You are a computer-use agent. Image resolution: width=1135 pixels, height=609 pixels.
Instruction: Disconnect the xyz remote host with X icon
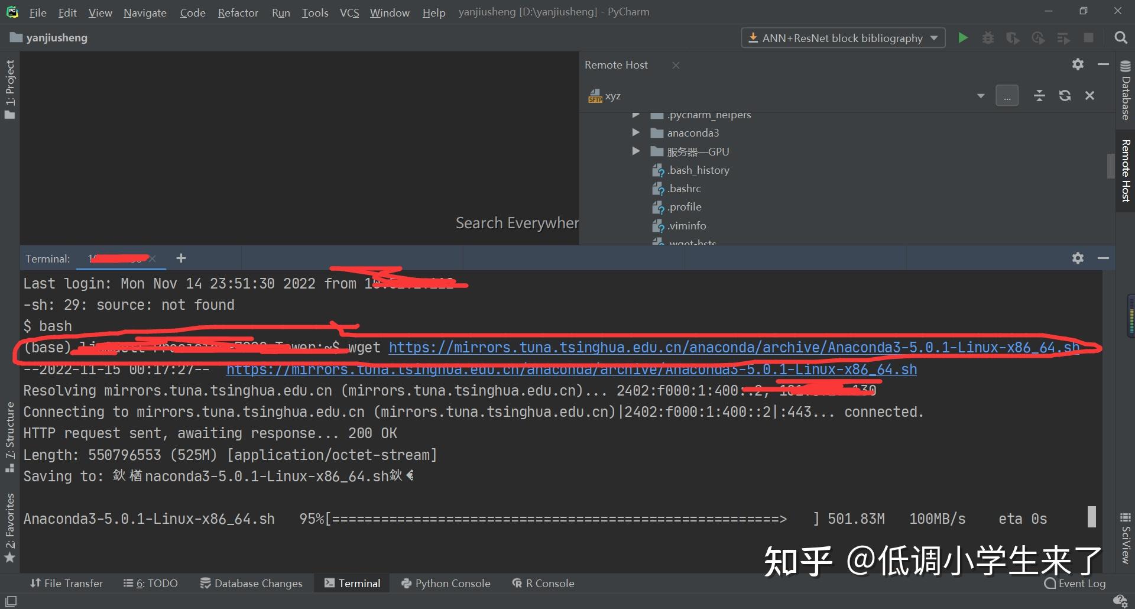pyautogui.click(x=1090, y=96)
